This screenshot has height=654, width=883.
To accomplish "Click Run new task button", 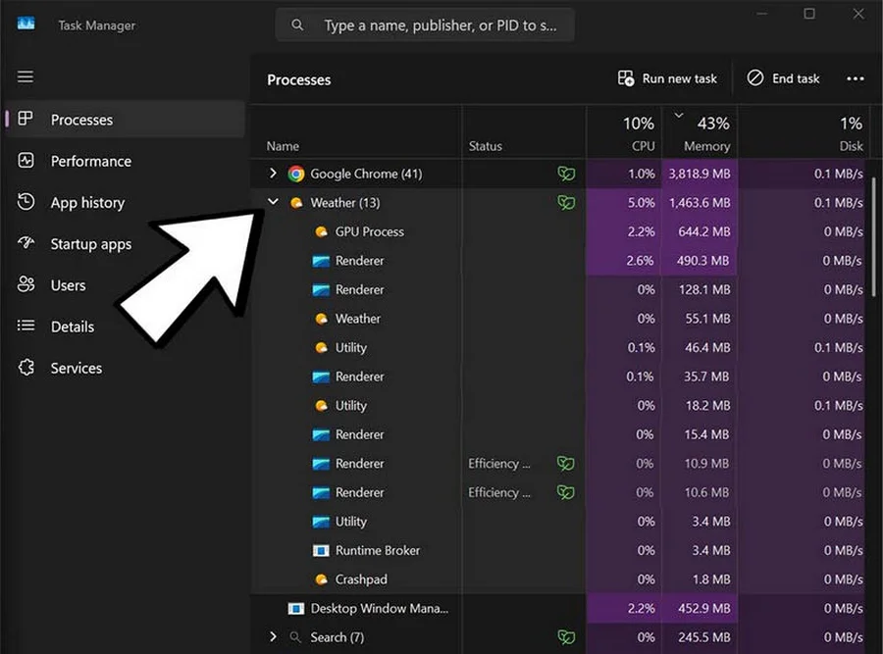I will coord(667,78).
